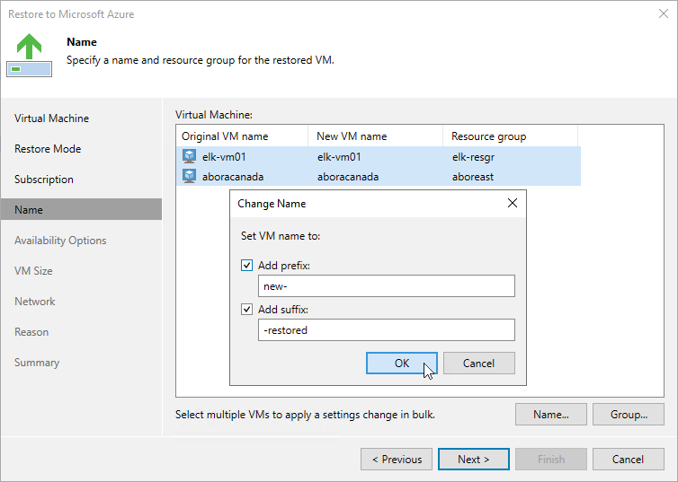This screenshot has width=678, height=482.
Task: Confirm name change with OK
Action: (402, 364)
